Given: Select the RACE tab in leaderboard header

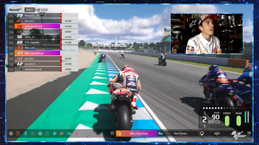Looking at the screenshot, I should tap(30, 10).
